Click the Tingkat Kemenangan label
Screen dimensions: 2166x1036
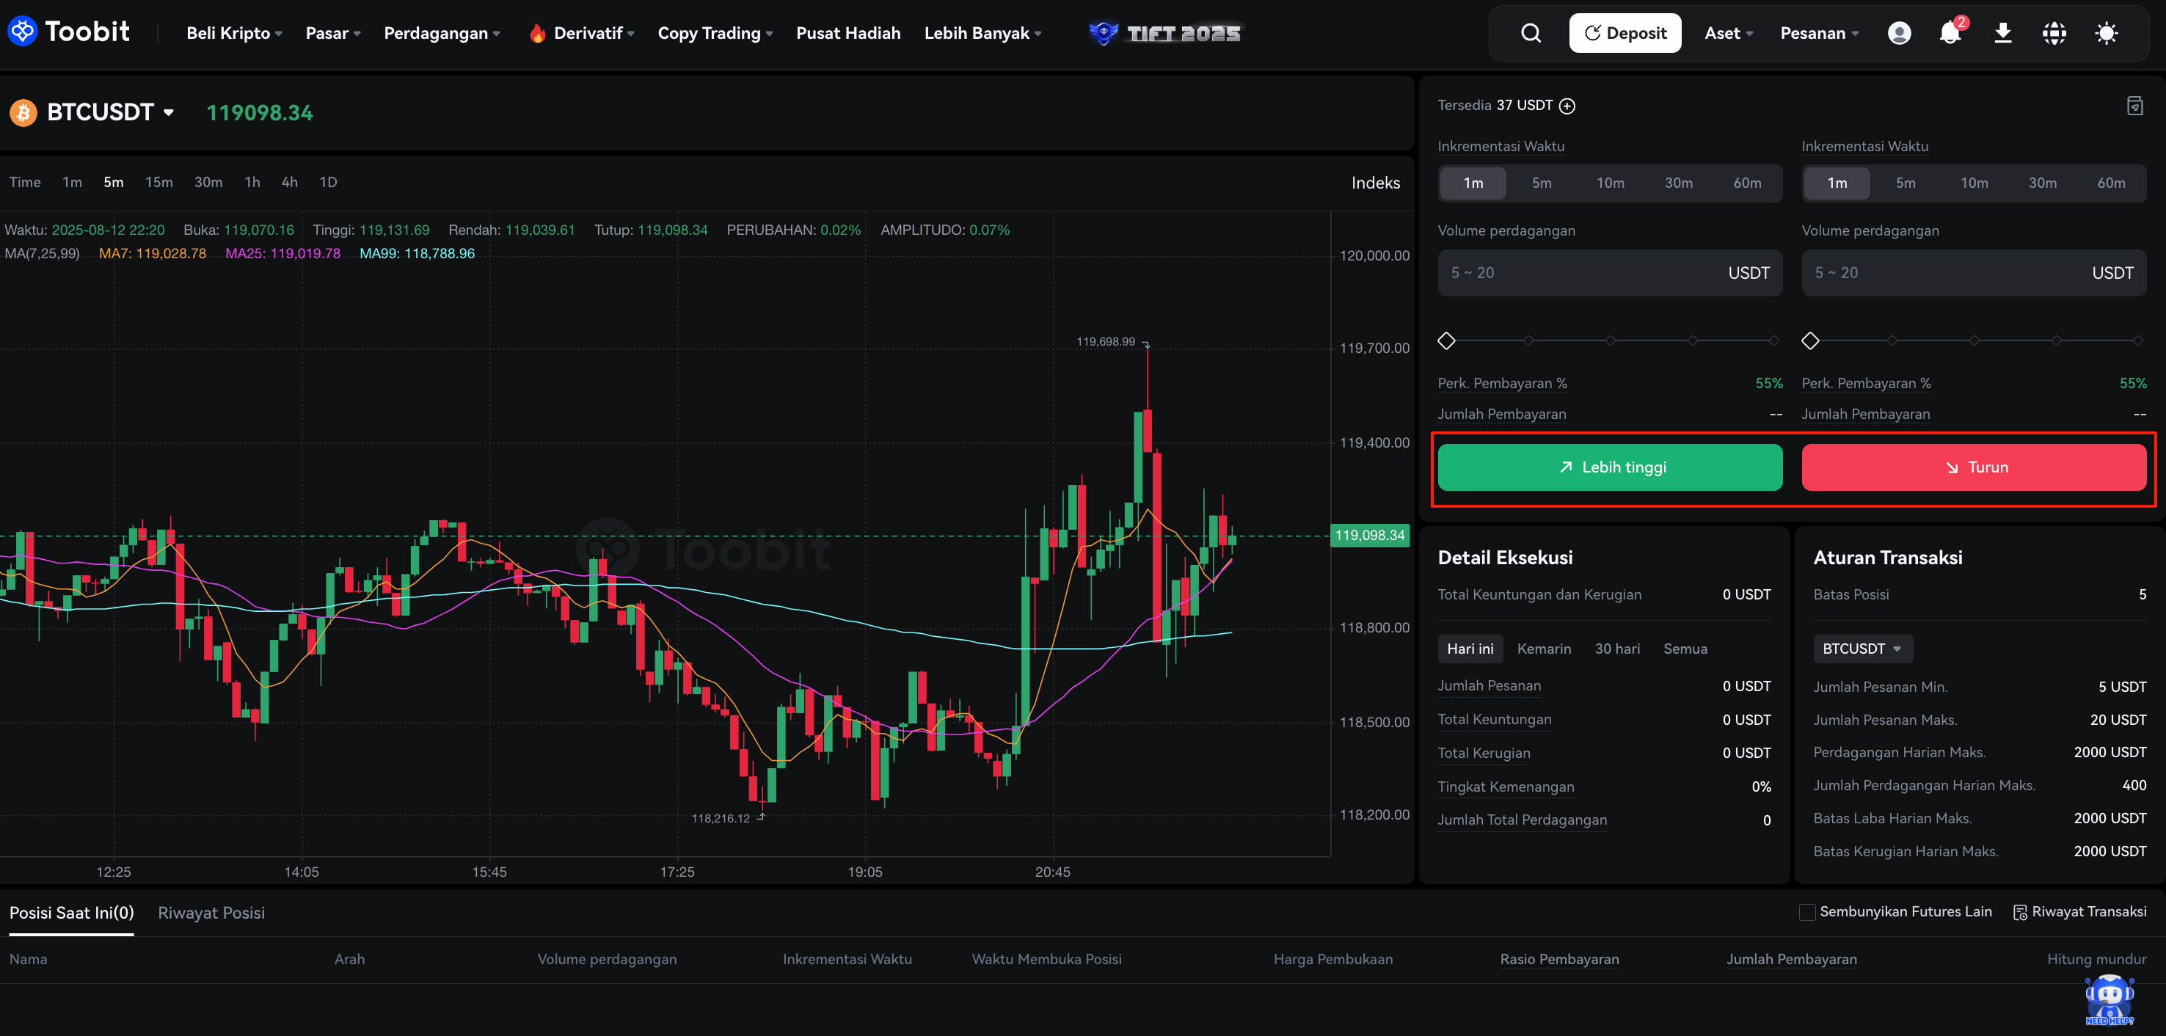pos(1505,787)
